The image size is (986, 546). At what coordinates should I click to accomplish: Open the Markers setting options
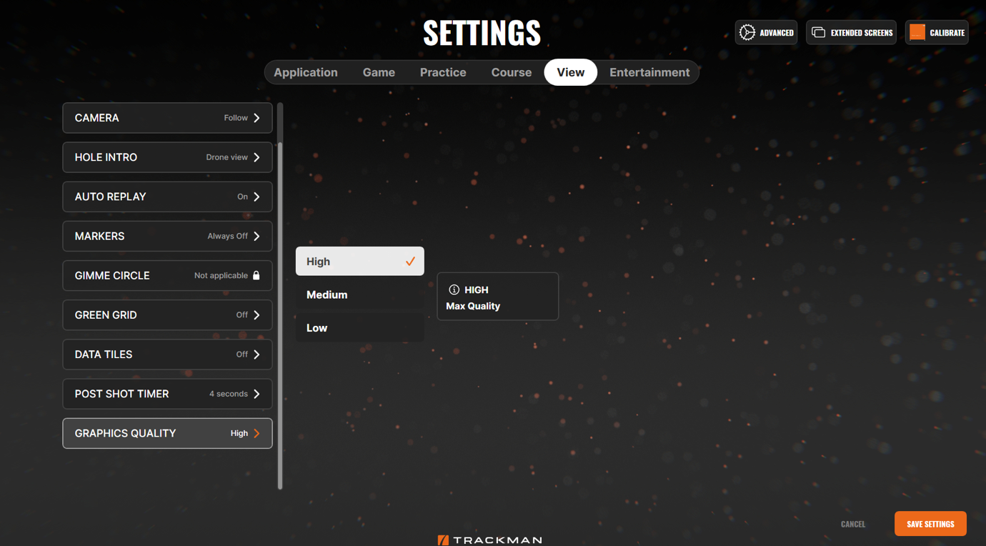(167, 236)
